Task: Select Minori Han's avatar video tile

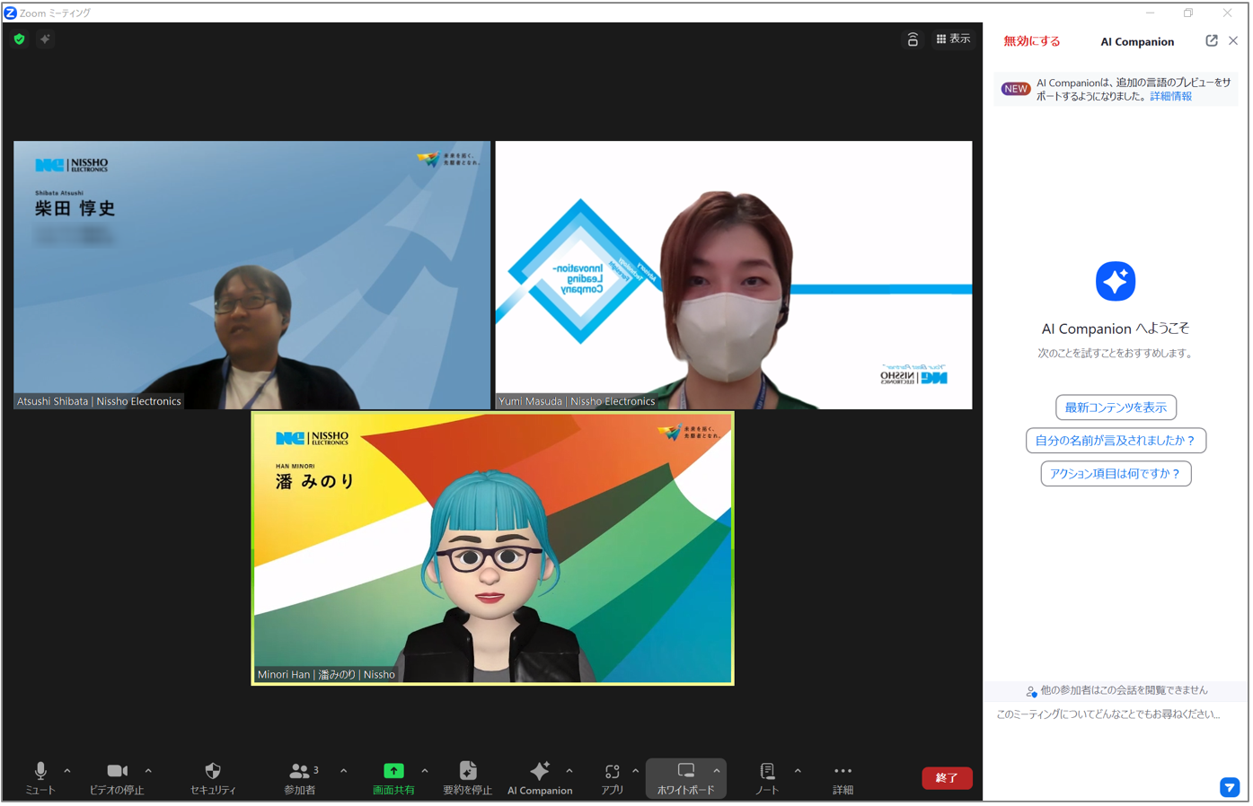Action: pyautogui.click(x=493, y=548)
